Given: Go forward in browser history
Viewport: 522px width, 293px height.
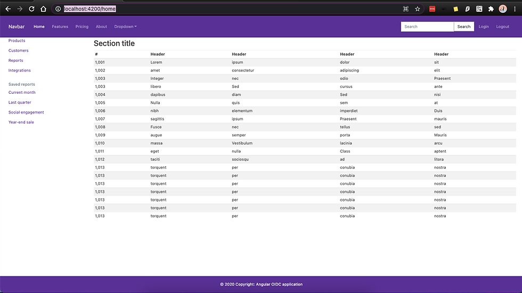Looking at the screenshot, I should coord(20,9).
